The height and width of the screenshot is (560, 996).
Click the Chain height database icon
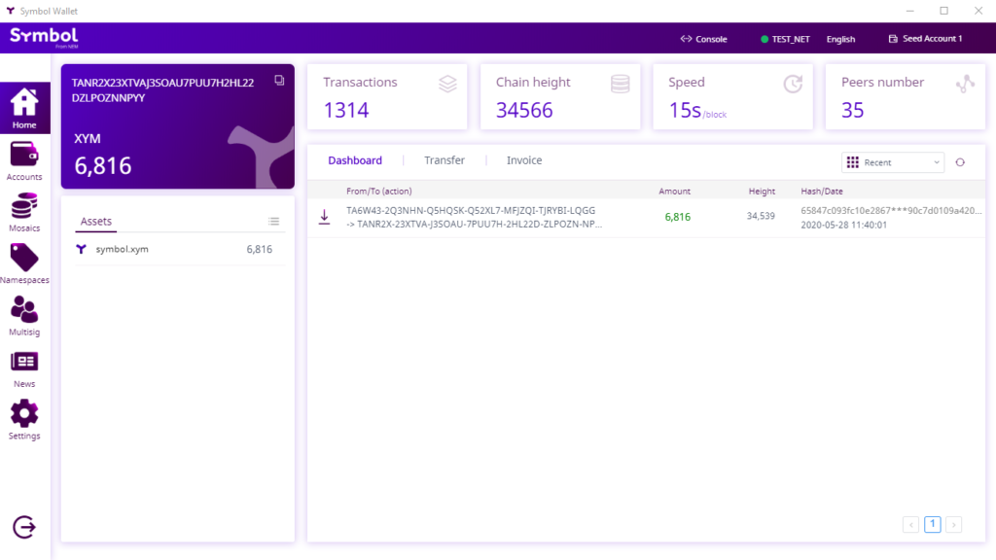point(620,84)
